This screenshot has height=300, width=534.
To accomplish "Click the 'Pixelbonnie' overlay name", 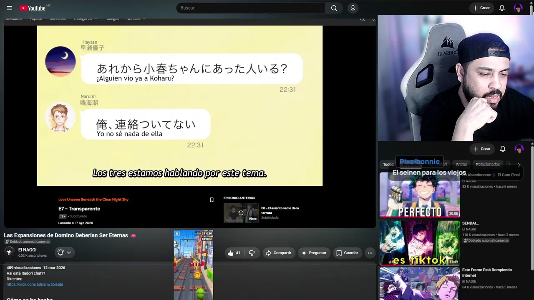I will pos(420,162).
